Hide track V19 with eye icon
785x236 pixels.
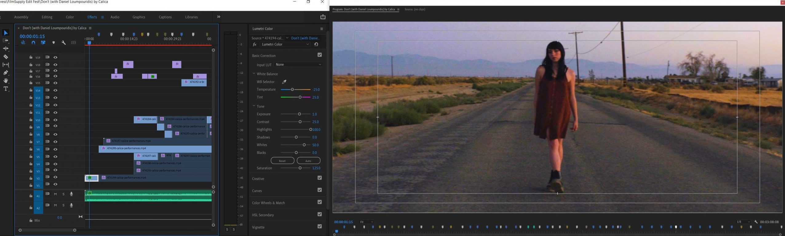(x=55, y=57)
